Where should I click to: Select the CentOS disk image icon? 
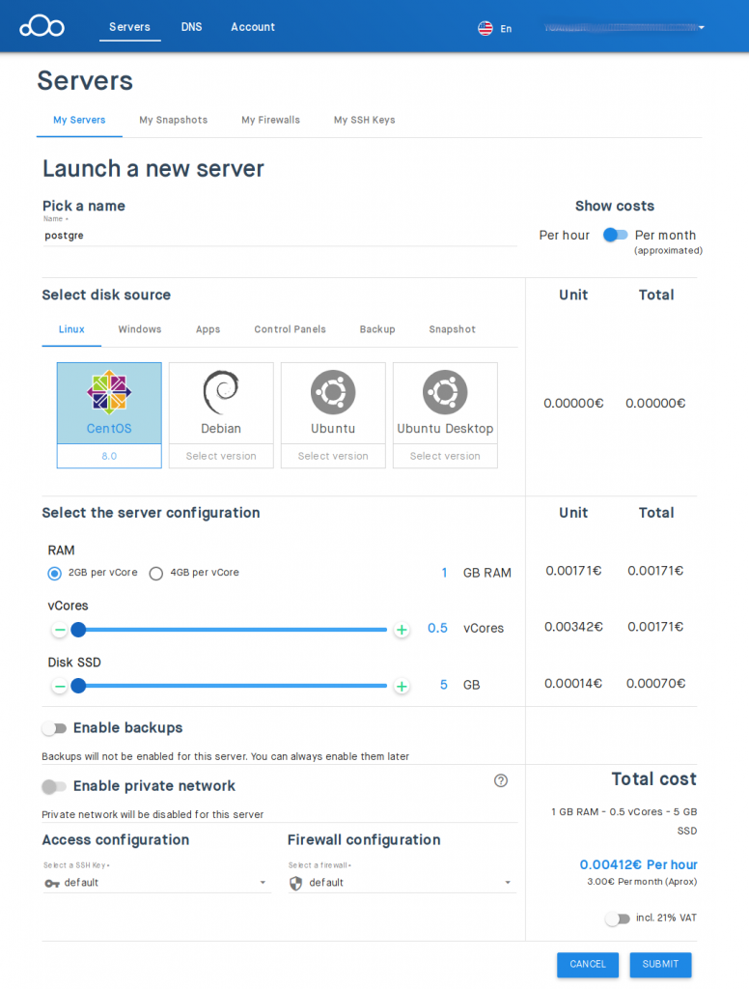point(108,392)
